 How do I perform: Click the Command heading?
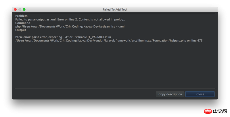(x=23, y=23)
